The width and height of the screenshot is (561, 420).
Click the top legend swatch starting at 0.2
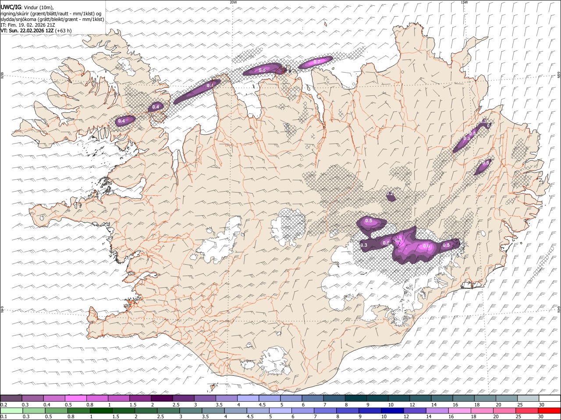pyautogui.click(x=11, y=399)
